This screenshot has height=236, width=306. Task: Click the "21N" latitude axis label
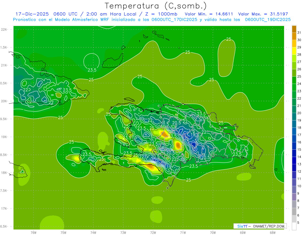pyautogui.click(x=4, y=65)
